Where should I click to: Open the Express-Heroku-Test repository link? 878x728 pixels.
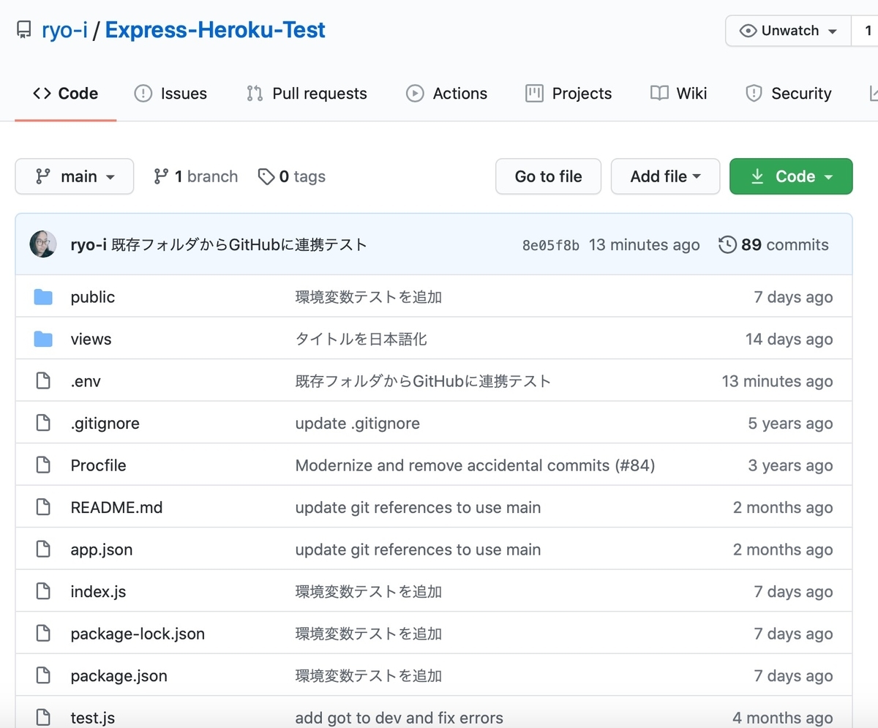tap(215, 31)
